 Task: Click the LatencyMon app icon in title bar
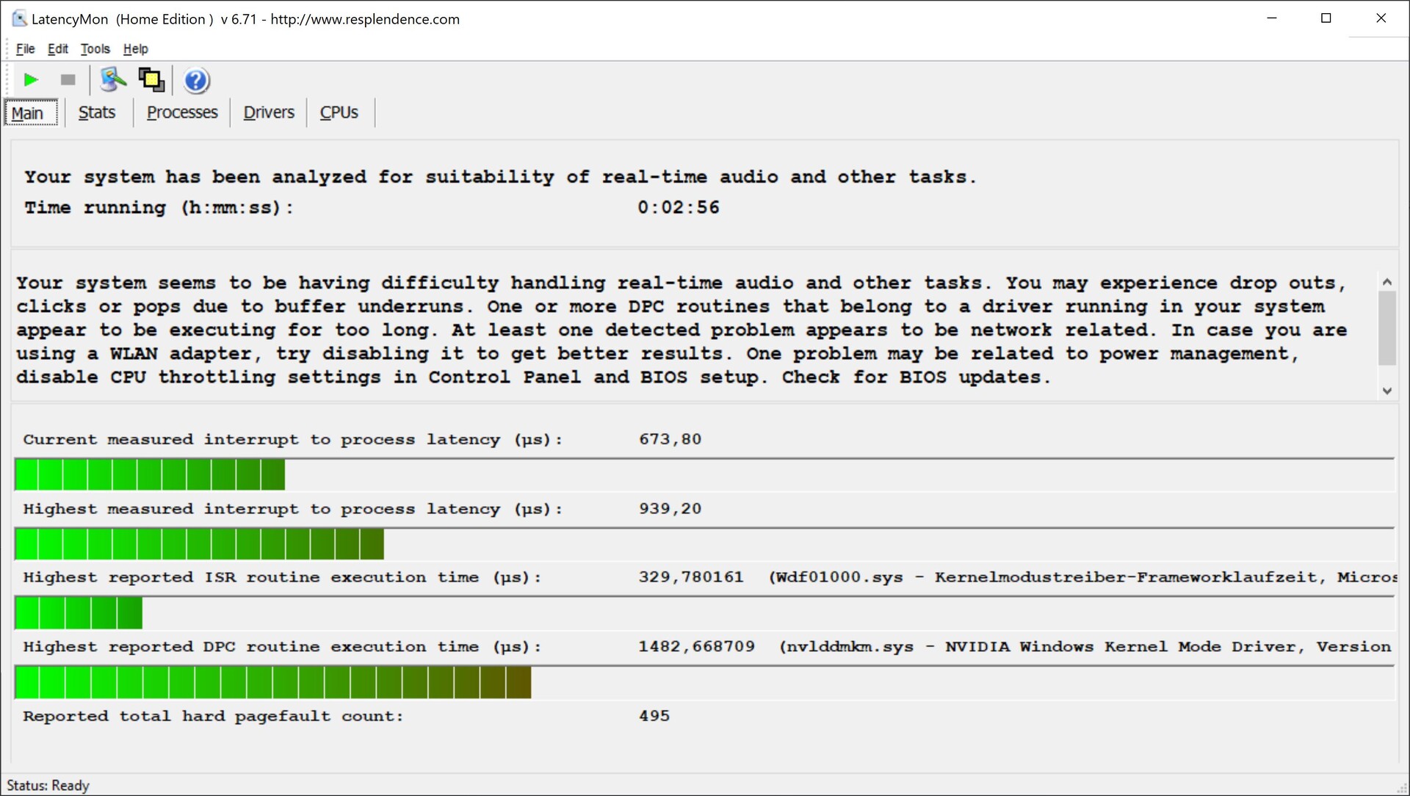tap(19, 18)
